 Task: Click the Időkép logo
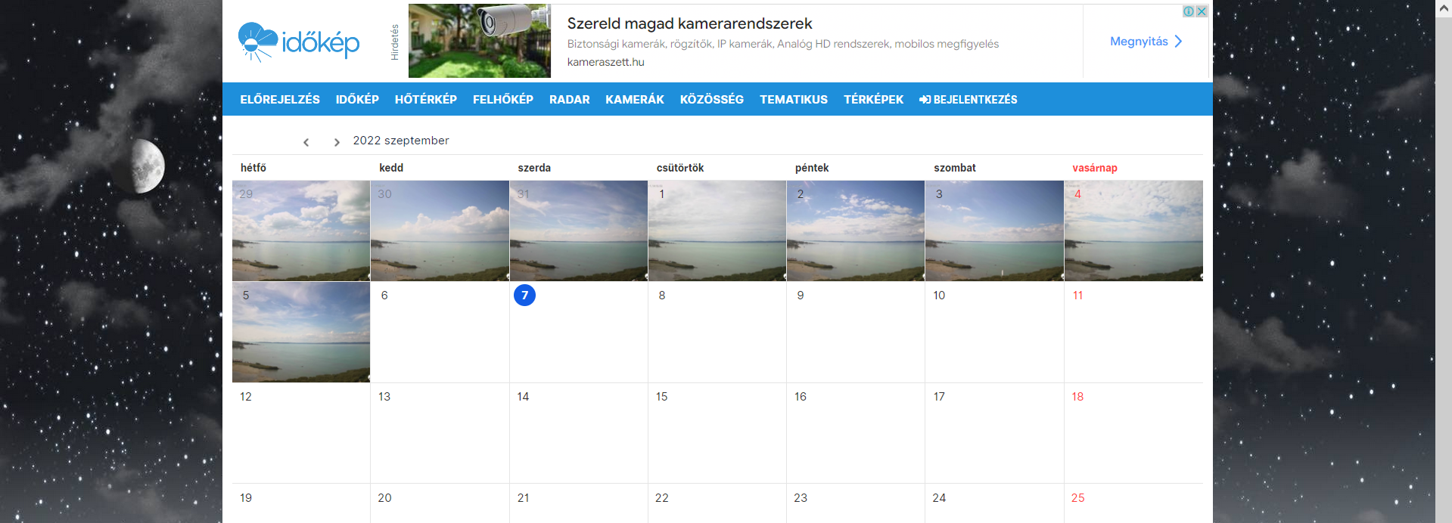(299, 42)
